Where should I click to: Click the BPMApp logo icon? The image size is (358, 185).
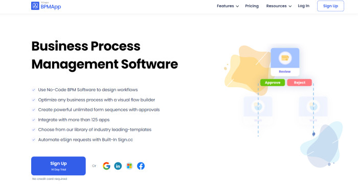pos(35,6)
